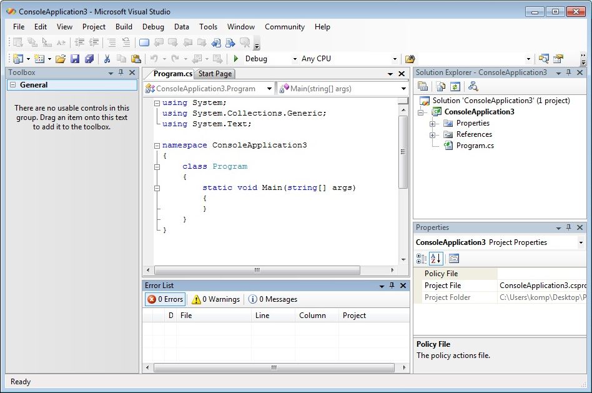Open the Any CPU platform dropdown
The width and height of the screenshot is (592, 393).
coord(395,59)
